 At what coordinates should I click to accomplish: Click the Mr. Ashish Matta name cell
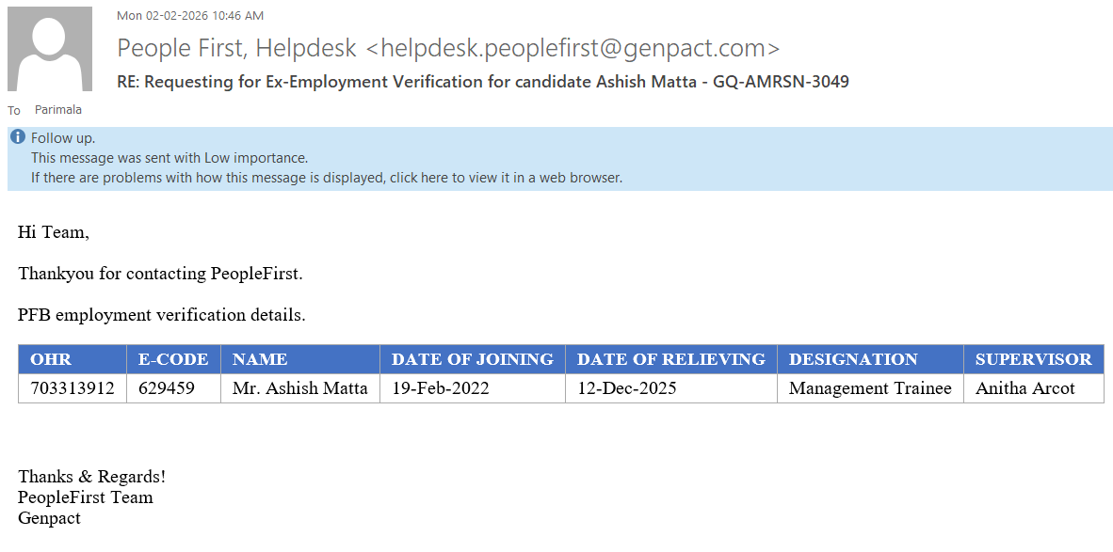(x=299, y=388)
